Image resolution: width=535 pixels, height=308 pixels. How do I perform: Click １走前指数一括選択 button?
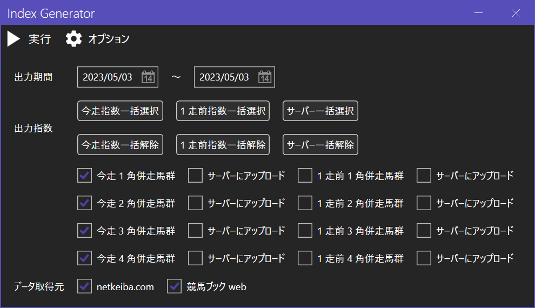pos(223,111)
